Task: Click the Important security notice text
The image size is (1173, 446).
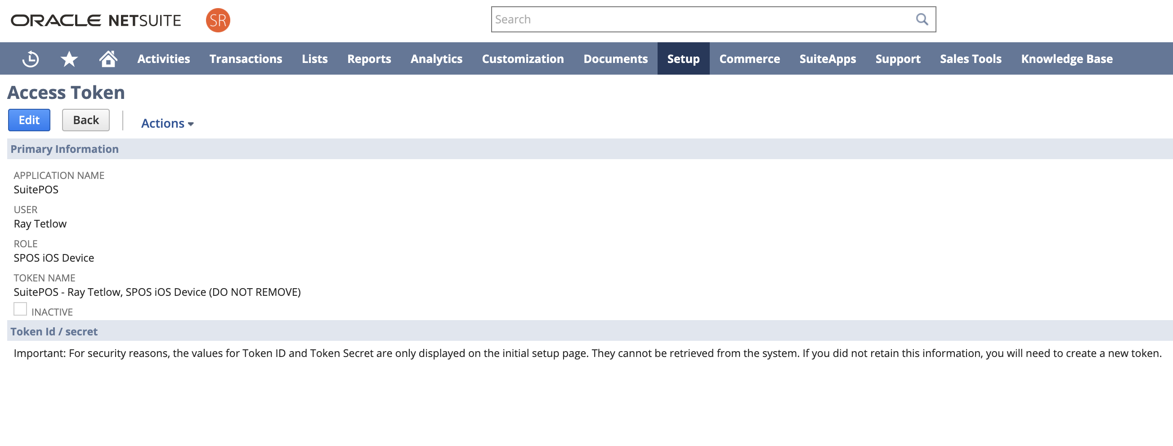Action: point(587,353)
